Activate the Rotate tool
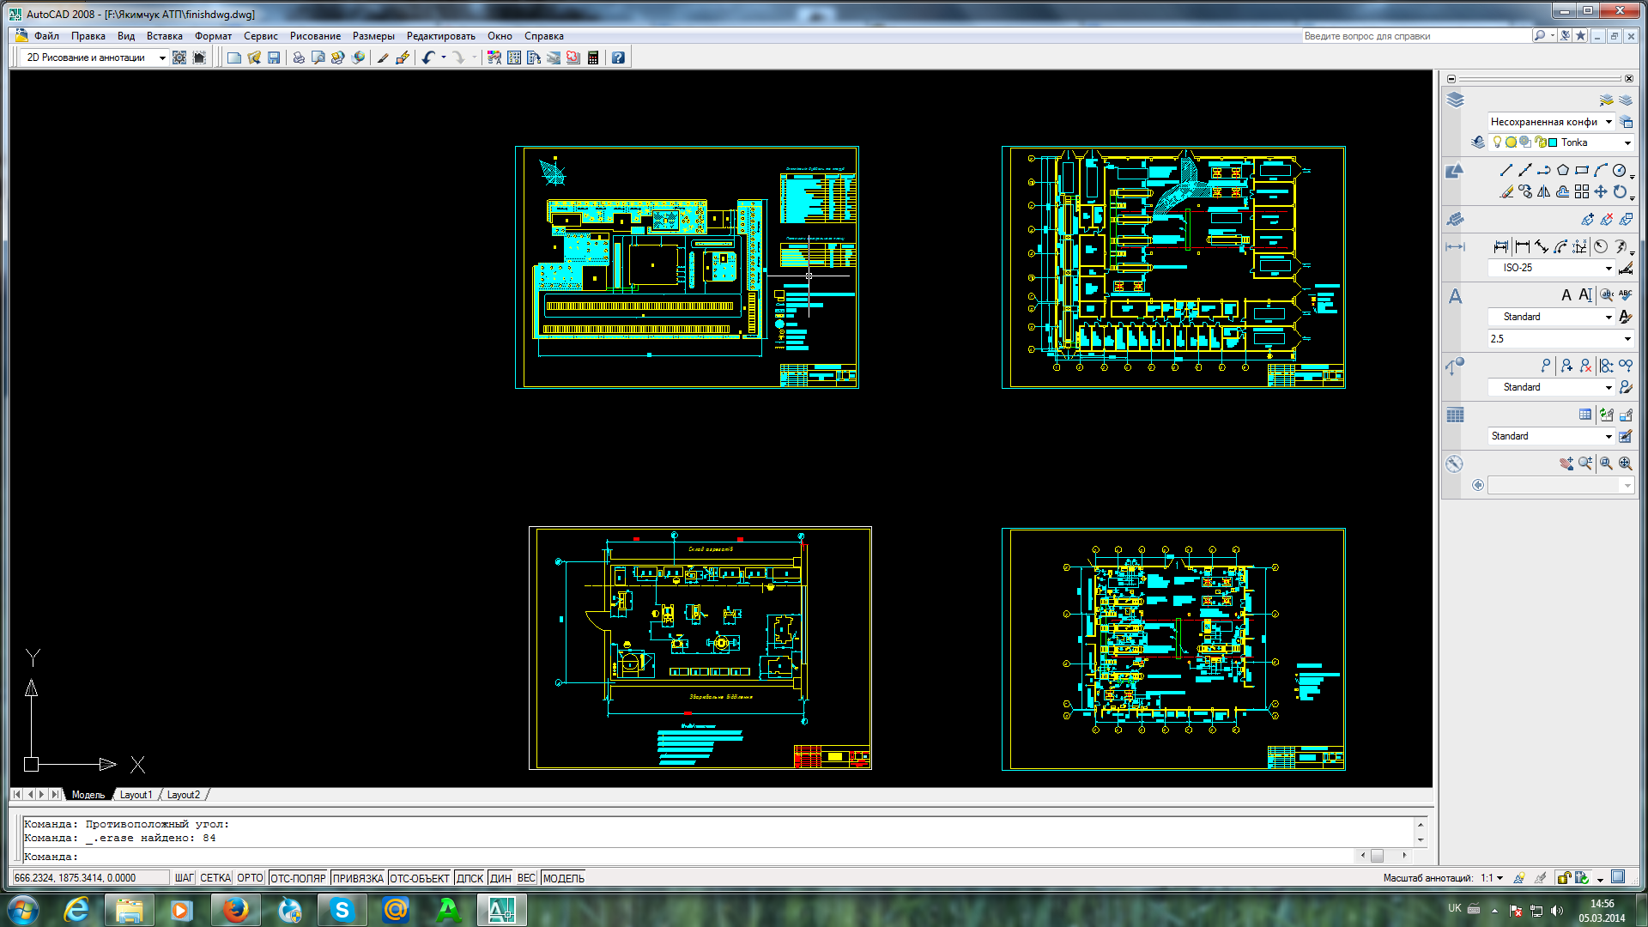 pyautogui.click(x=1620, y=191)
